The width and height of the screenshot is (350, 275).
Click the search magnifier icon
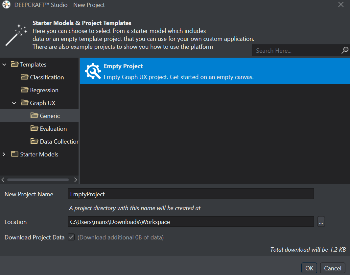[345, 50]
